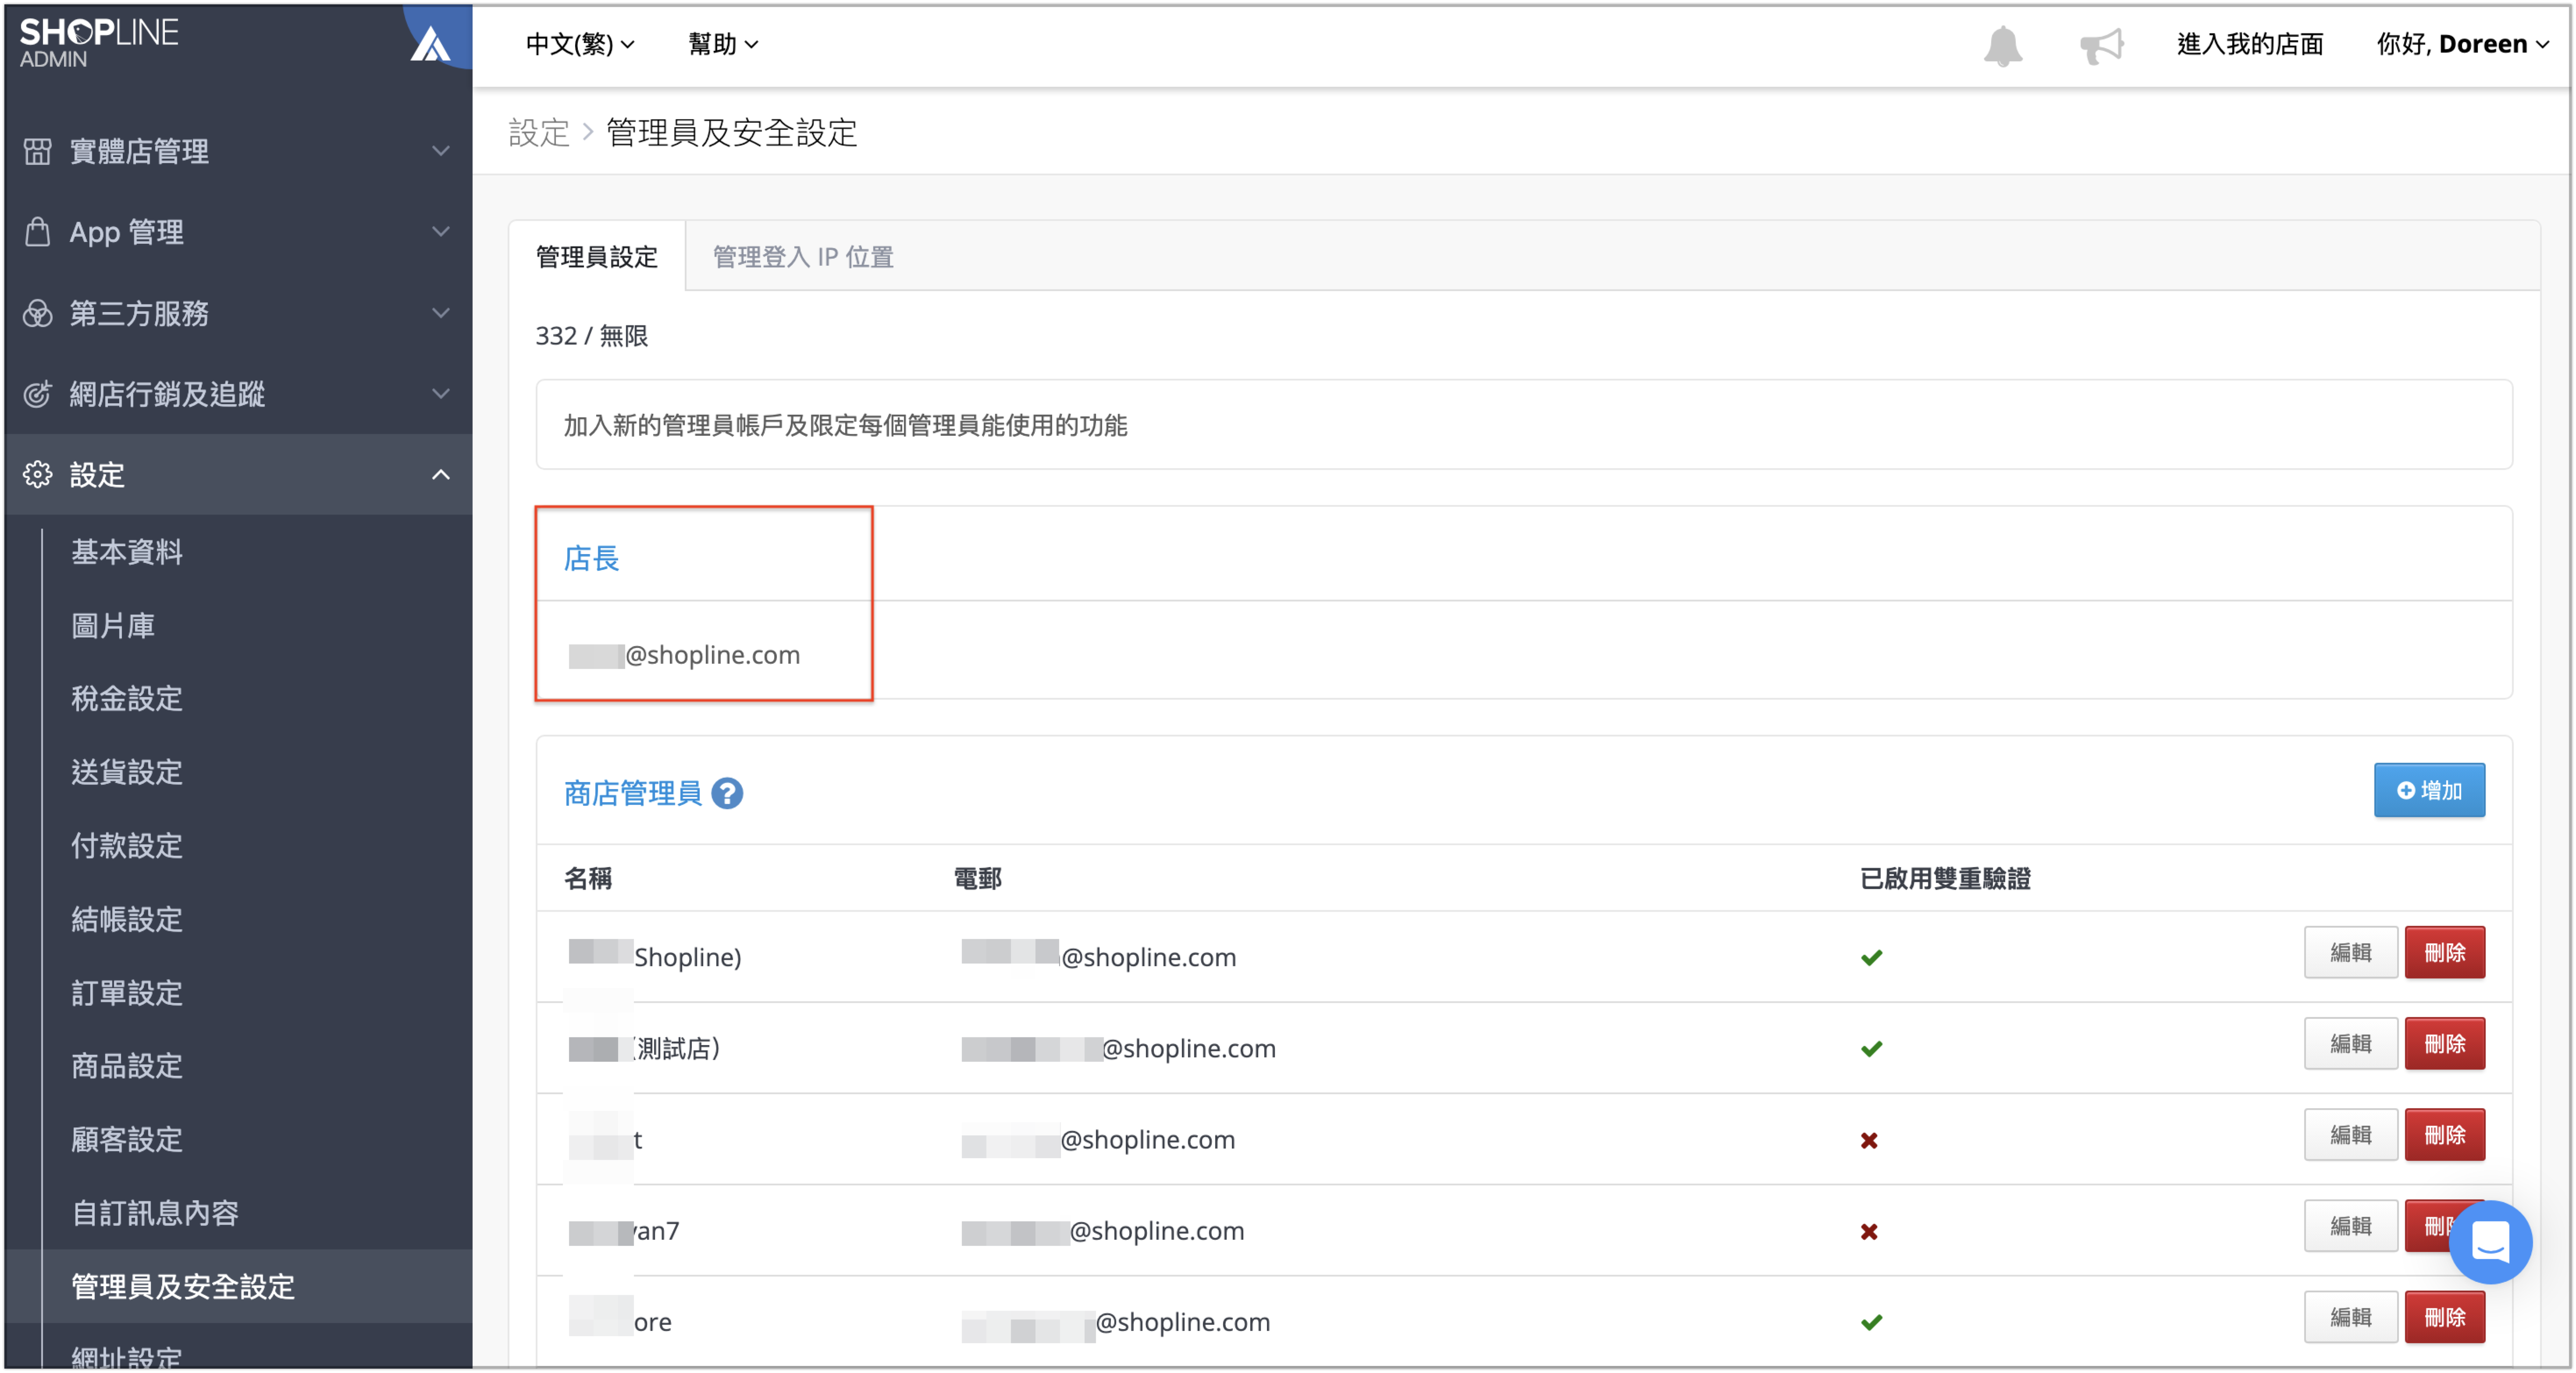
Task: Click the green 2FA checkmark in ore row
Action: click(x=1871, y=1322)
